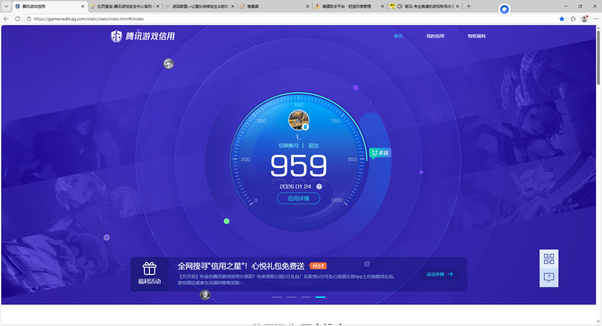Image resolution: width=602 pixels, height=326 pixels.
Task: Expand the tab search dropdown arrow
Action: coord(6,6)
